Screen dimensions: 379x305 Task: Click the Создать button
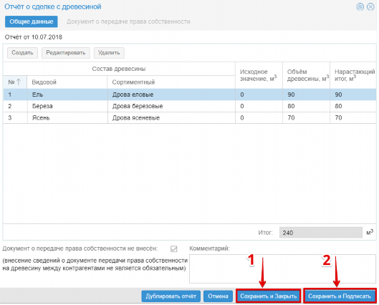[22, 53]
